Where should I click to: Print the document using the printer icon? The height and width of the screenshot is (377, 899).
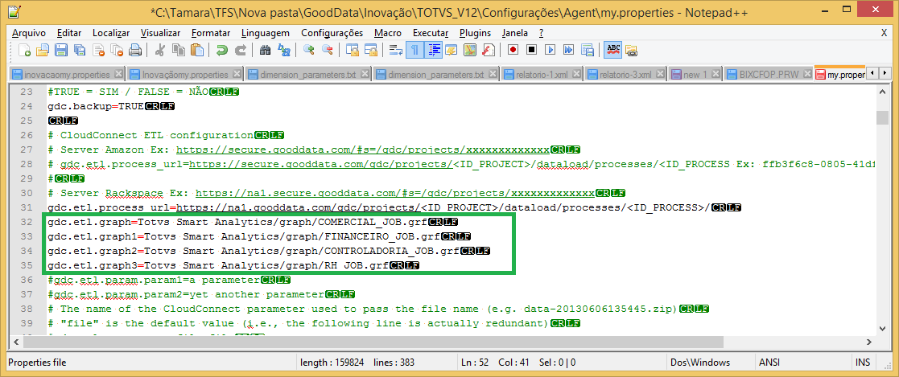tap(135, 50)
